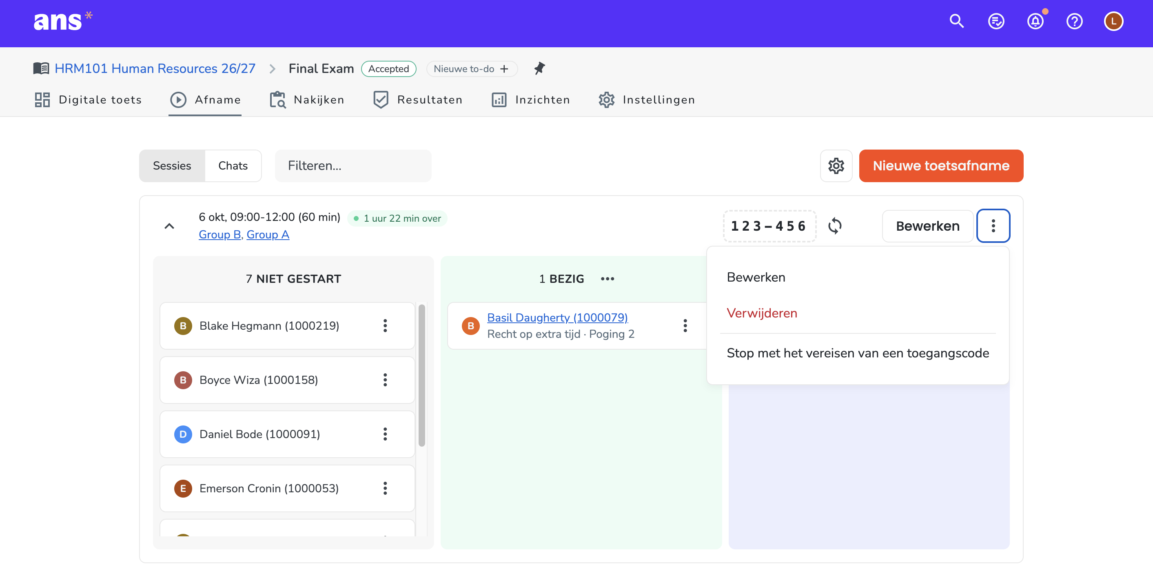The image size is (1153, 573).
Task: Open options for Daniel Bode
Action: click(x=385, y=434)
